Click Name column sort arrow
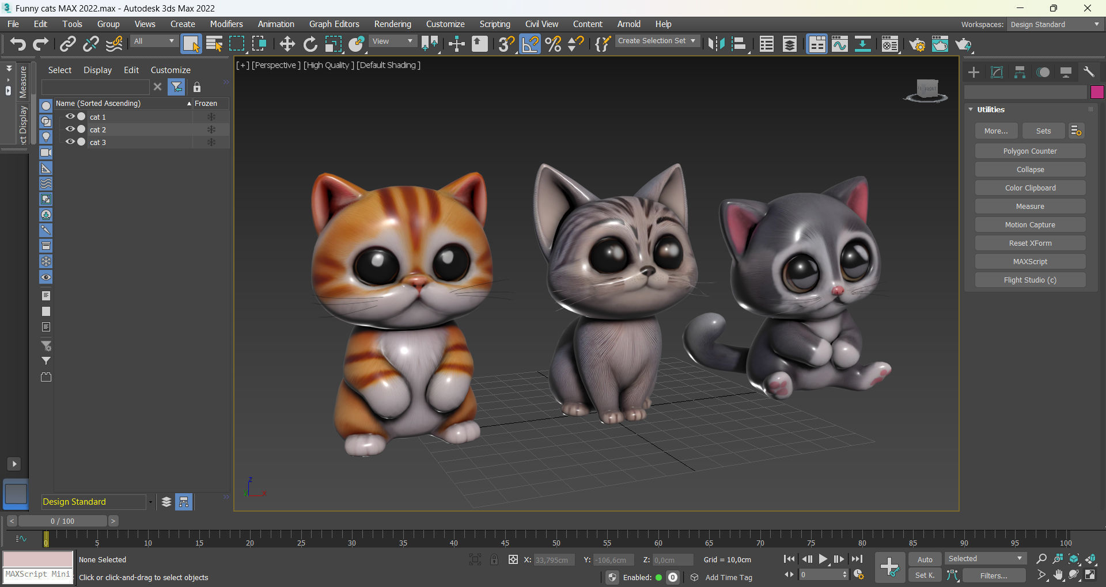 189,104
